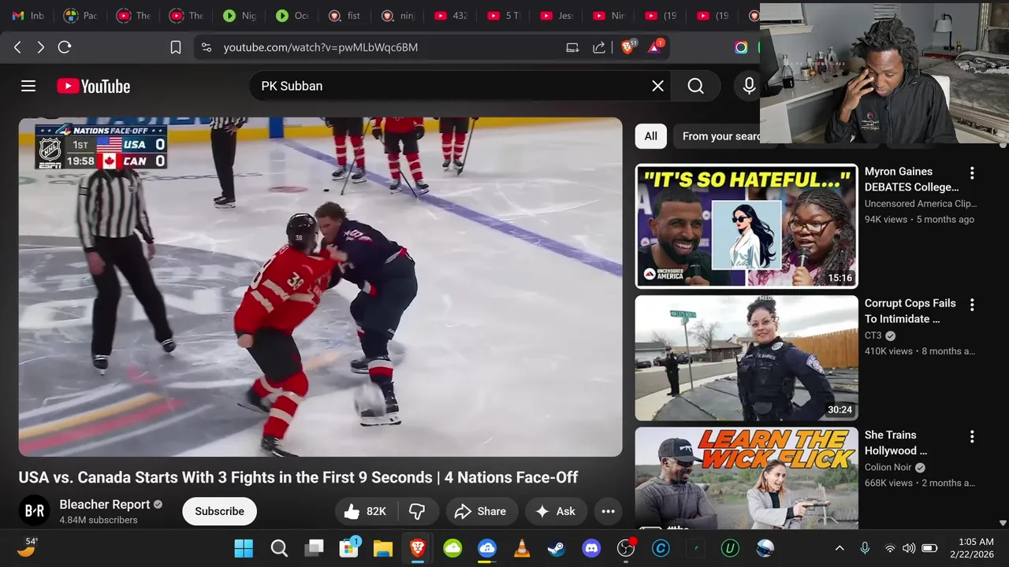
Task: Like the video (82K thumbs up)
Action: (365, 511)
